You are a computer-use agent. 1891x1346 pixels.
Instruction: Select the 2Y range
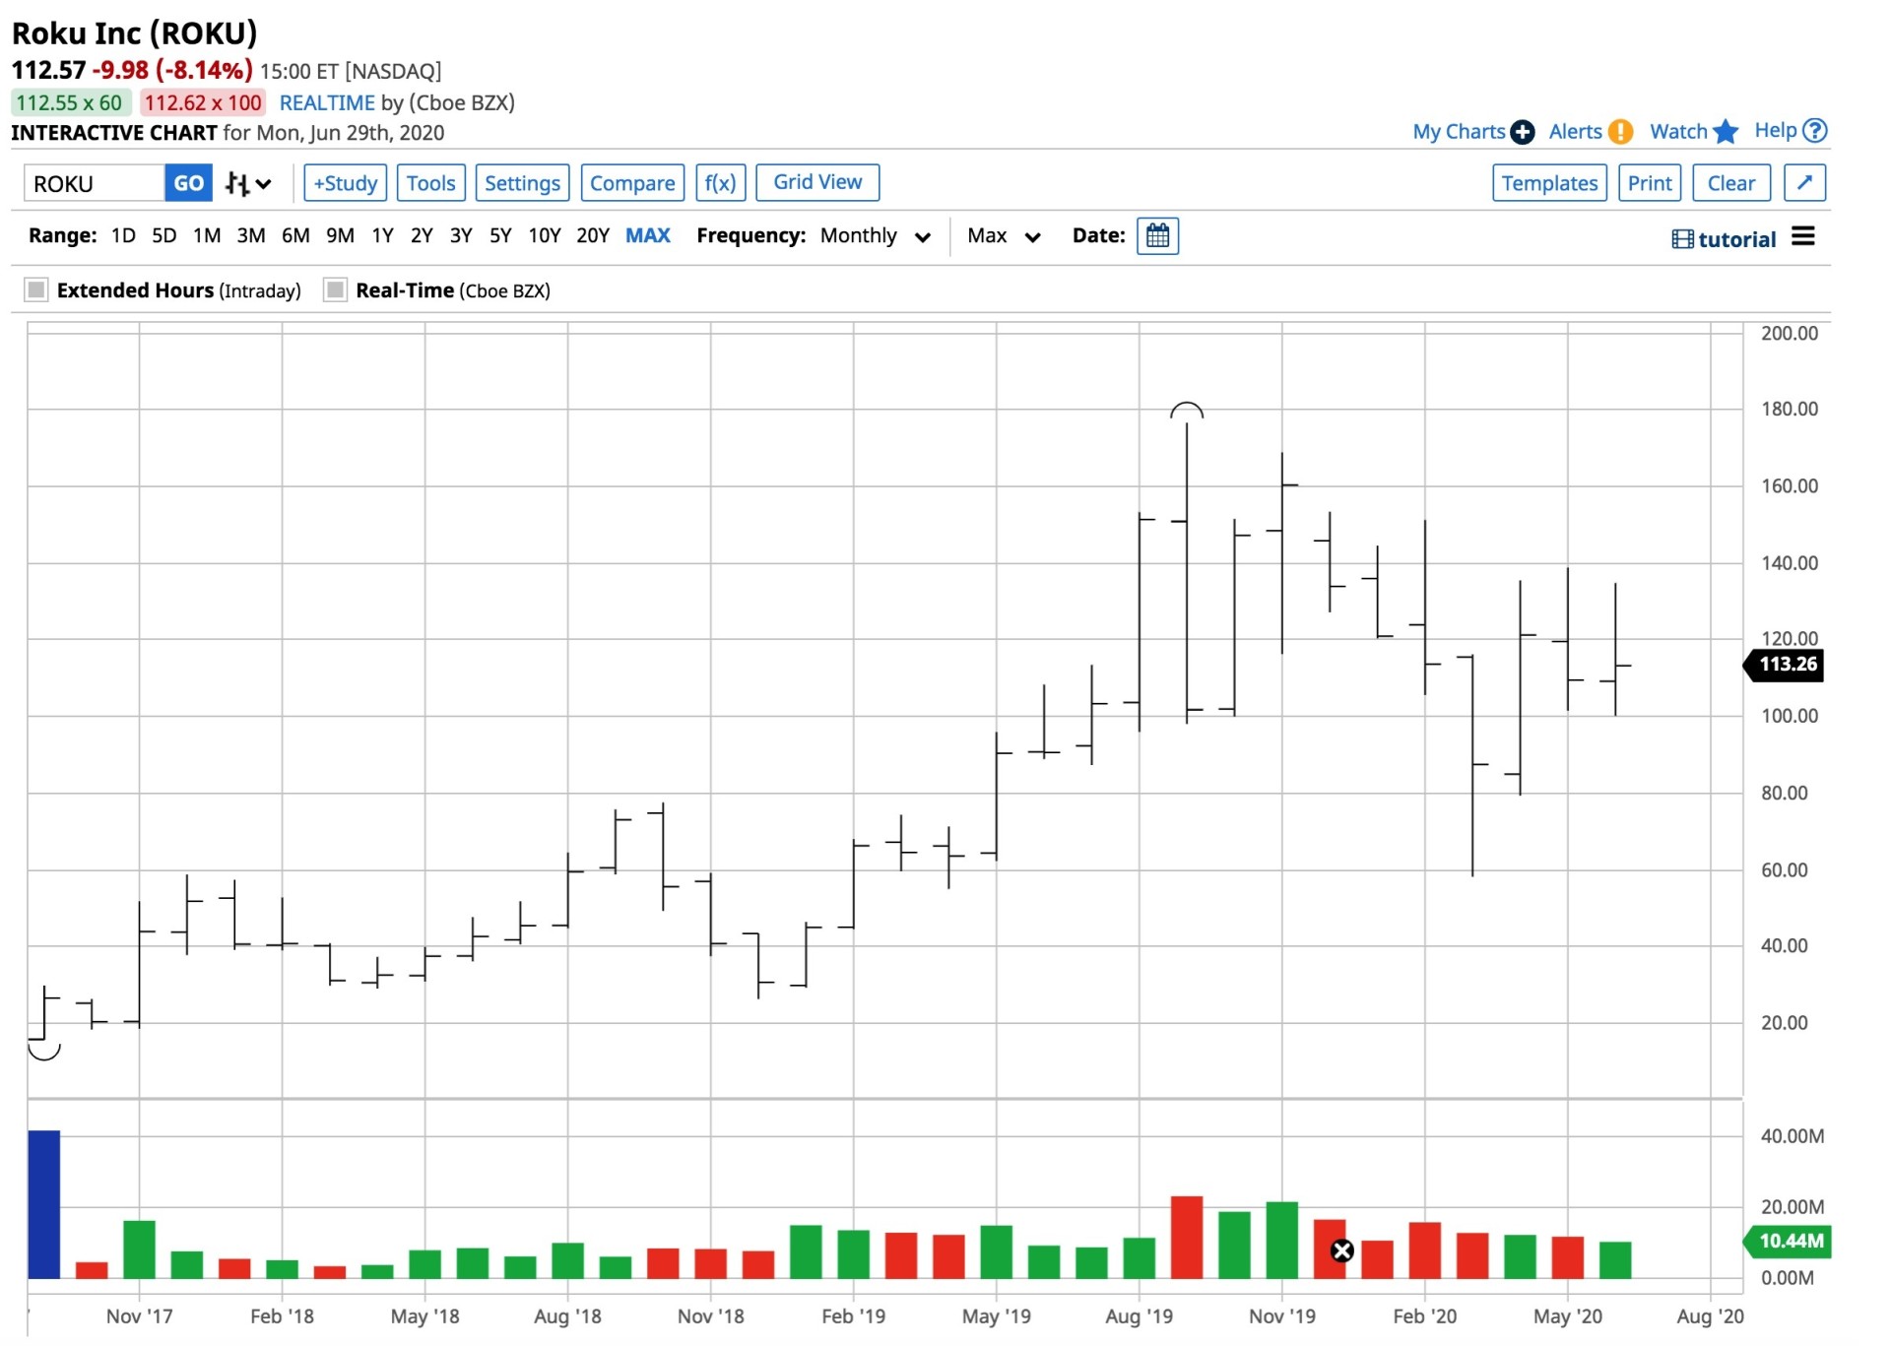422,236
